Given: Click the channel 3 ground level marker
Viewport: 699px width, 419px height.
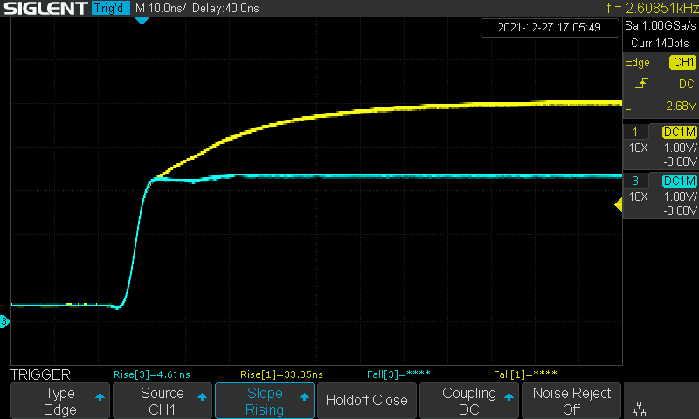Looking at the screenshot, I should [4, 321].
